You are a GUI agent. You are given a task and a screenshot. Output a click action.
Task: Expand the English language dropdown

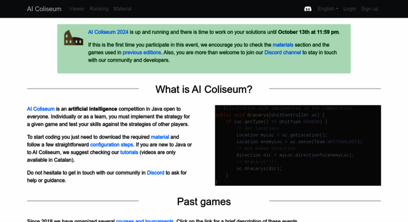[x=328, y=9]
